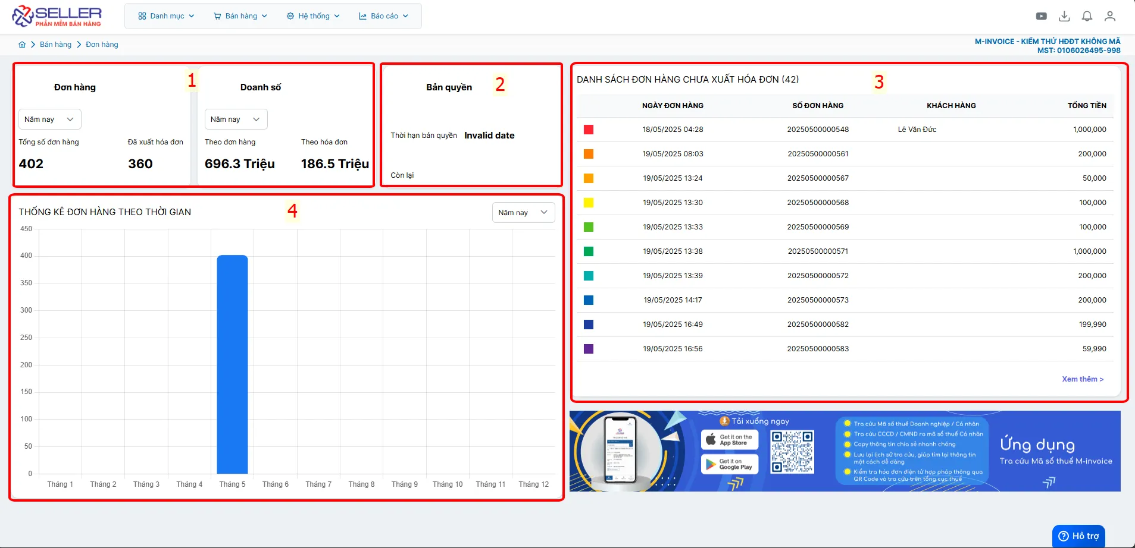The width and height of the screenshot is (1135, 548).
Task: Click the purple swatch for order 20250500000583
Action: (589, 349)
